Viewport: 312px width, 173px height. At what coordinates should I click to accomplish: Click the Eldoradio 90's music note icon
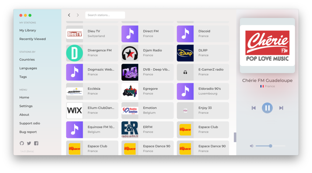pyautogui.click(x=185, y=91)
